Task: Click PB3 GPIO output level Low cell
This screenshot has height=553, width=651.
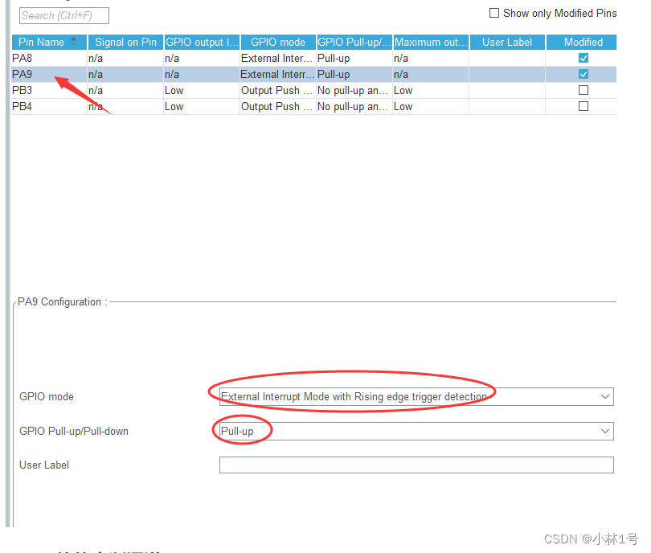Action: (202, 91)
